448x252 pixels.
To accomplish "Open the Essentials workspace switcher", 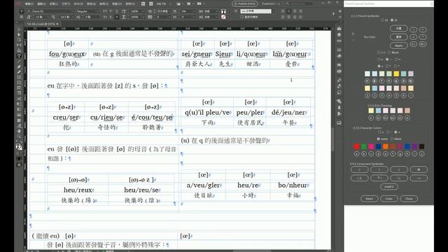I will point(271,3).
